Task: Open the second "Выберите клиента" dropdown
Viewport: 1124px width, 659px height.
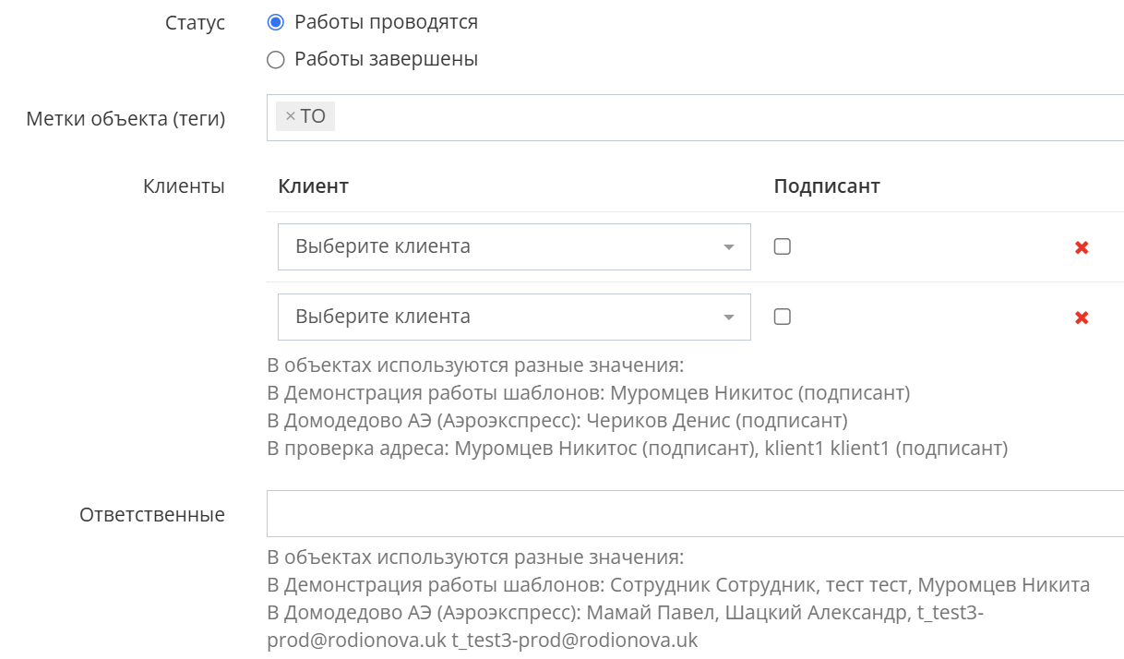Action: coord(513,317)
